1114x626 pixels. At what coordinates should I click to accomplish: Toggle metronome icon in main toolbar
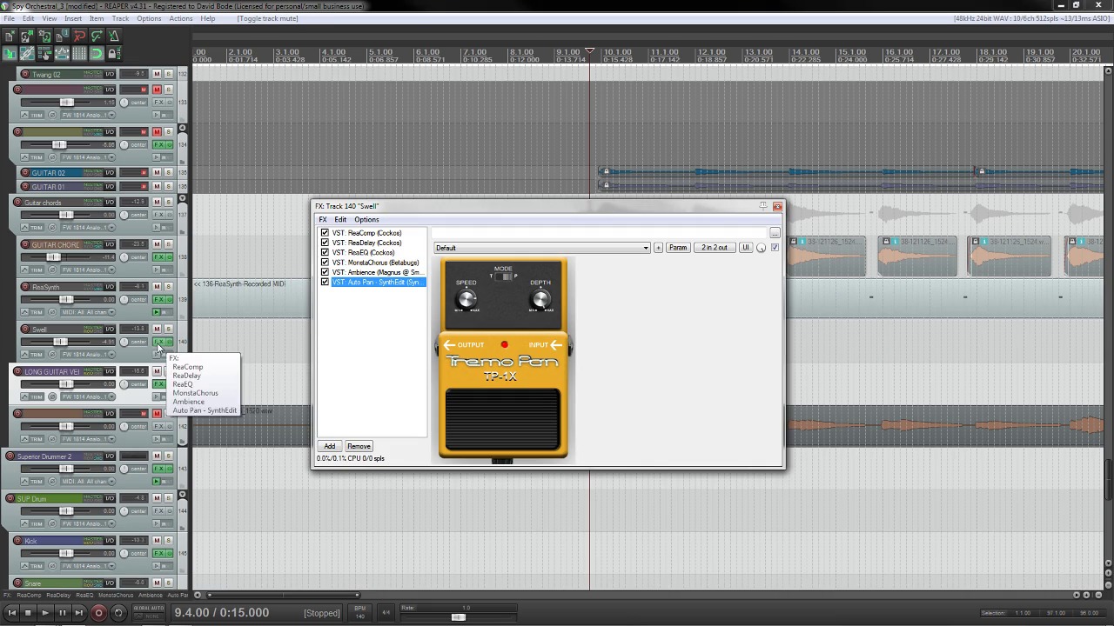(113, 36)
